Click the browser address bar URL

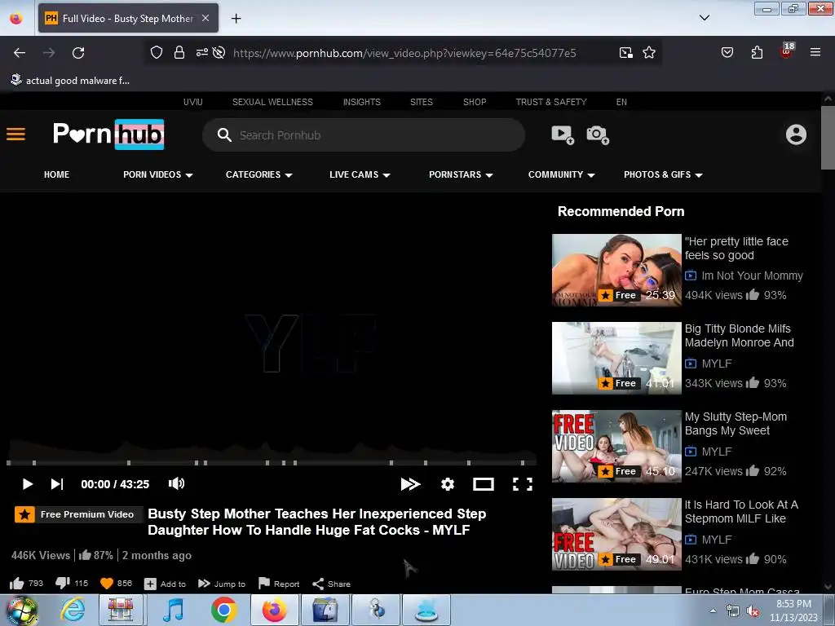pos(404,53)
